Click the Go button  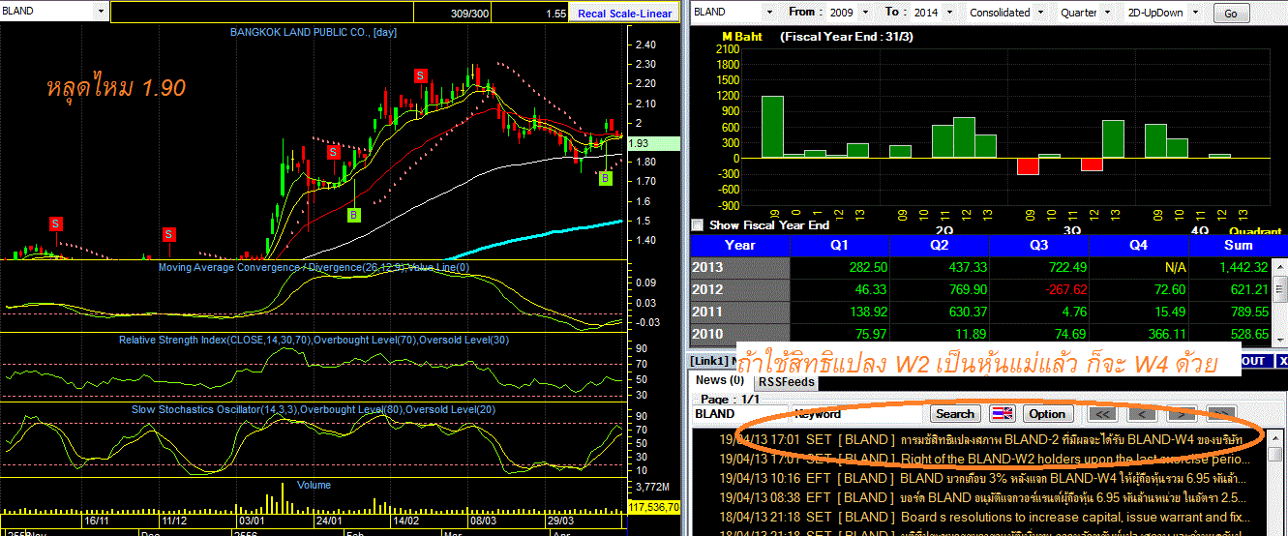coord(1231,14)
